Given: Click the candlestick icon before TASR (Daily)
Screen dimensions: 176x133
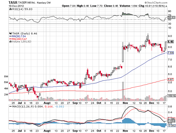Looking at the screenshot, I should coord(10,33).
